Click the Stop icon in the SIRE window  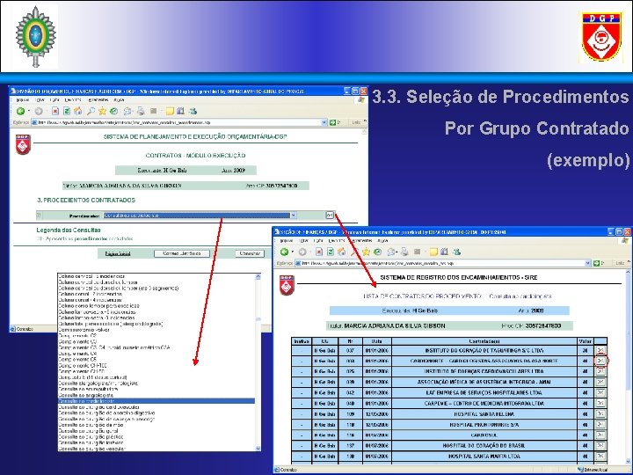click(x=319, y=252)
